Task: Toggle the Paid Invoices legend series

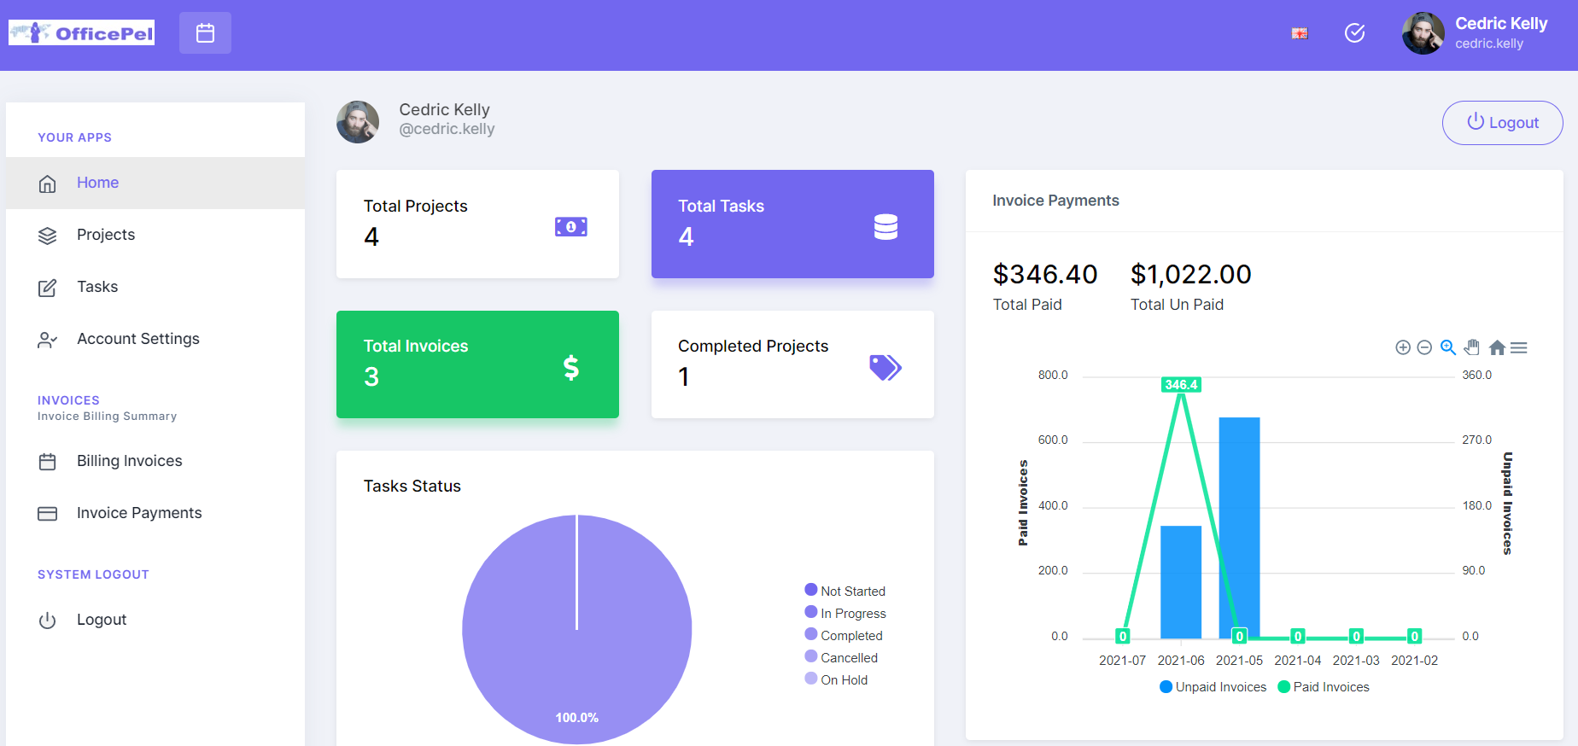Action: [1324, 687]
